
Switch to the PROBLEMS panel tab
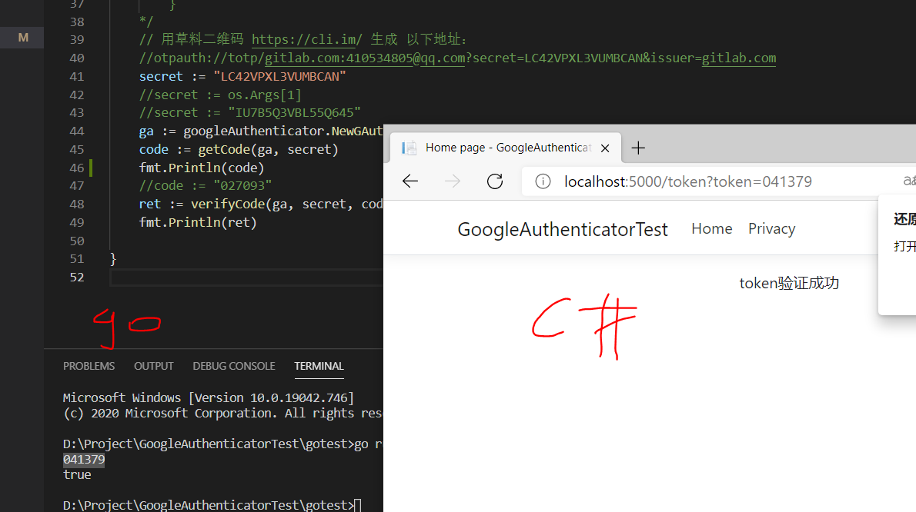(89, 366)
